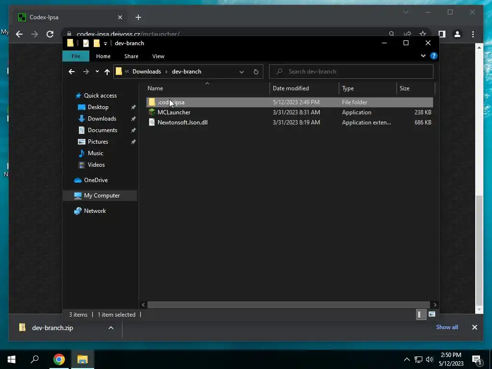Click New folder icon in title bar
Viewport: 492px width, 369px height.
(x=97, y=43)
